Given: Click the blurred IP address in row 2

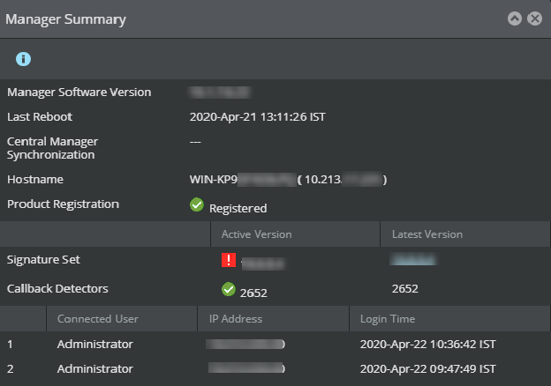Looking at the screenshot, I should click(246, 368).
